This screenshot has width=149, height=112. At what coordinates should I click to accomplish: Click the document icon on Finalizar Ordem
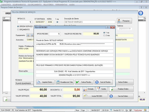click(x=112, y=89)
